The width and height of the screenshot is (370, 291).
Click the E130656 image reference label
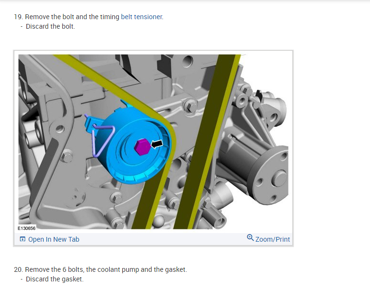coord(26,228)
